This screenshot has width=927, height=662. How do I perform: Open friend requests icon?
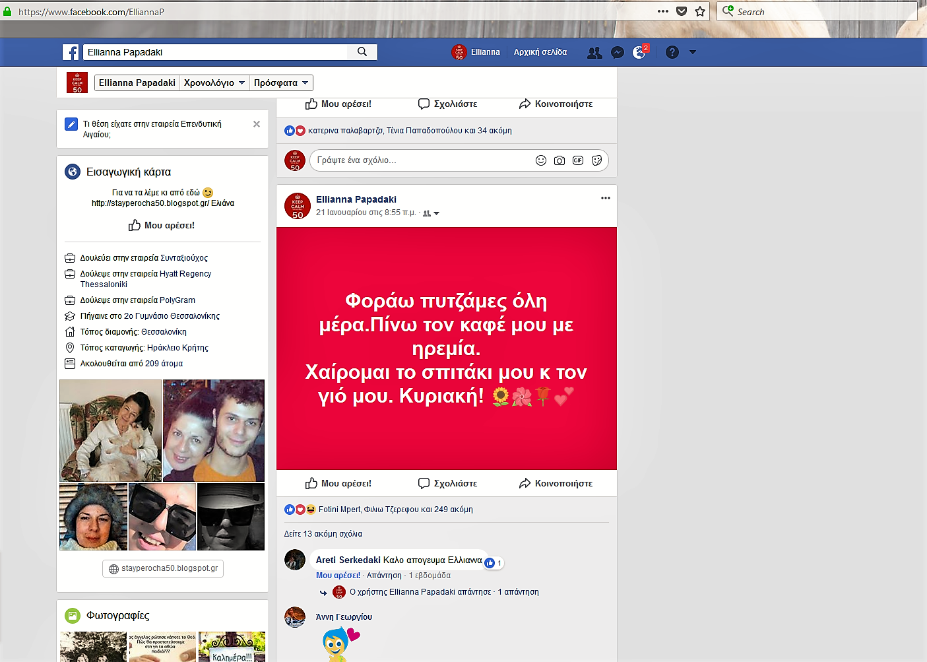click(x=594, y=53)
